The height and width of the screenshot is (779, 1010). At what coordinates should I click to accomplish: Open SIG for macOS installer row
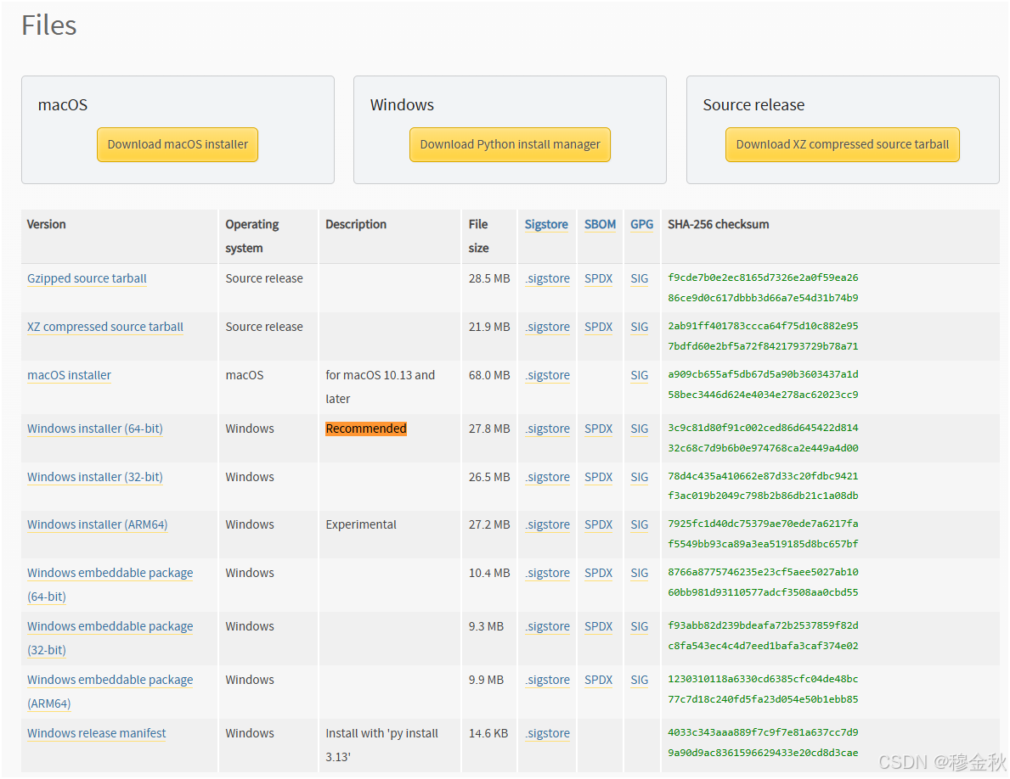tap(639, 375)
